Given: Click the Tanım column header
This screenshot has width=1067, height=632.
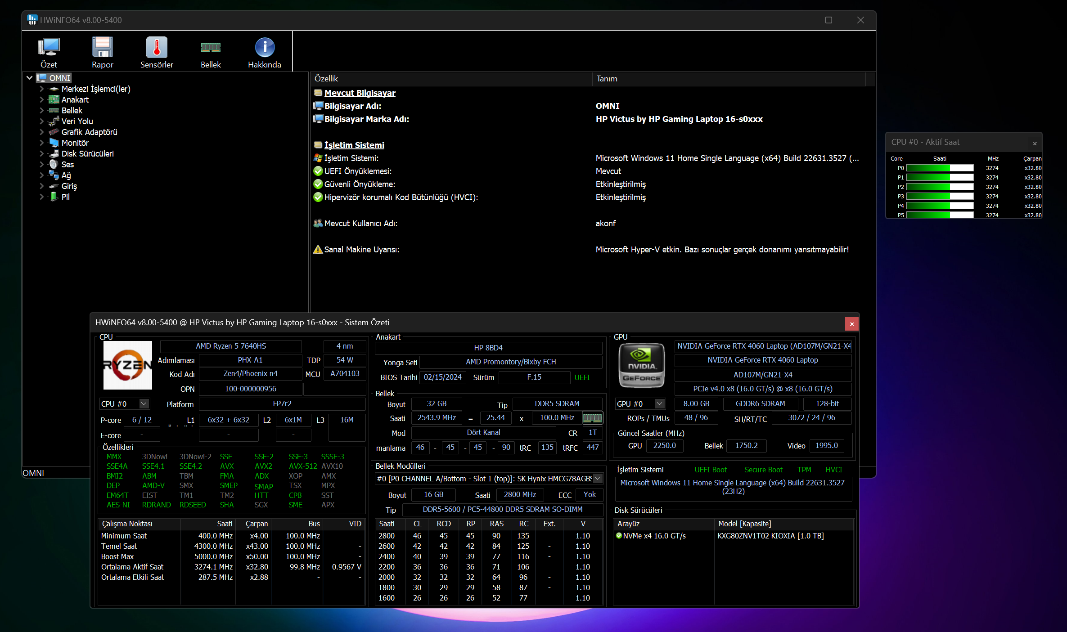Looking at the screenshot, I should click(729, 79).
